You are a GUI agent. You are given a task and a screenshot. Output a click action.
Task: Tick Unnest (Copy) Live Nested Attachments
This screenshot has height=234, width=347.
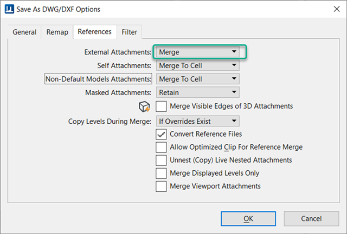coord(161,161)
